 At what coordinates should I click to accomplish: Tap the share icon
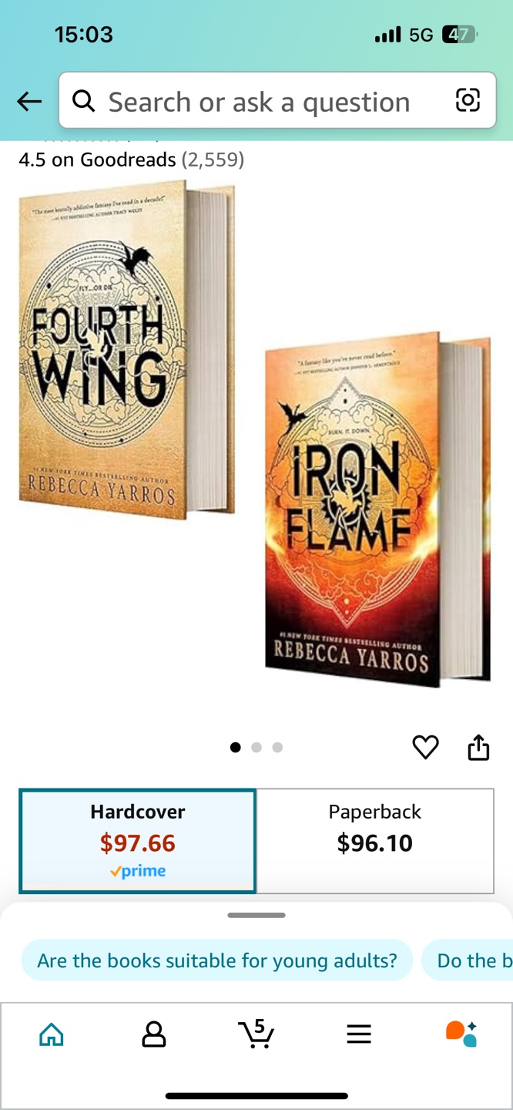[478, 747]
